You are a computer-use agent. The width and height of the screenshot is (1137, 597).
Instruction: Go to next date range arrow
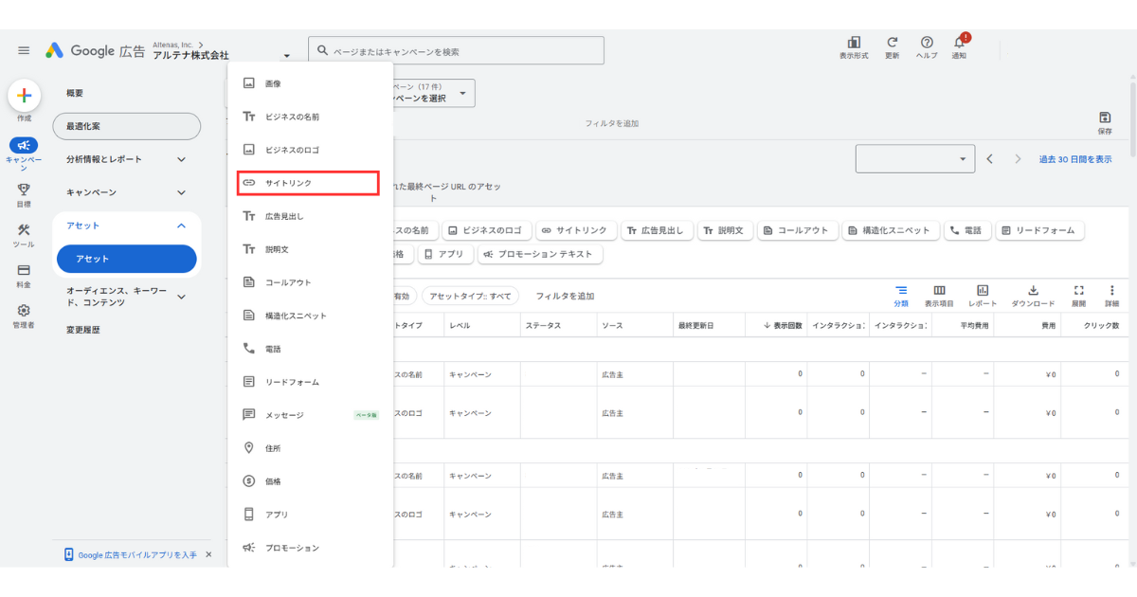pyautogui.click(x=1018, y=159)
